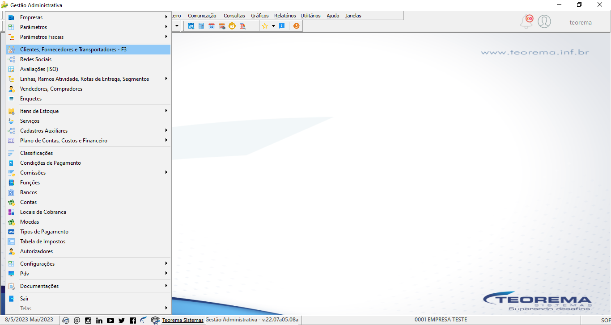Image resolution: width=611 pixels, height=325 pixels.
Task: Select the Tabela de Impostos entry
Action: point(88,242)
